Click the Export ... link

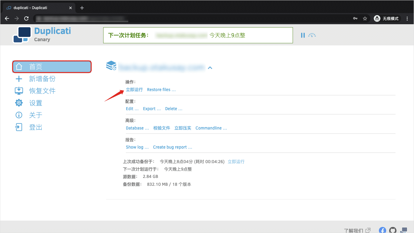coord(152,109)
